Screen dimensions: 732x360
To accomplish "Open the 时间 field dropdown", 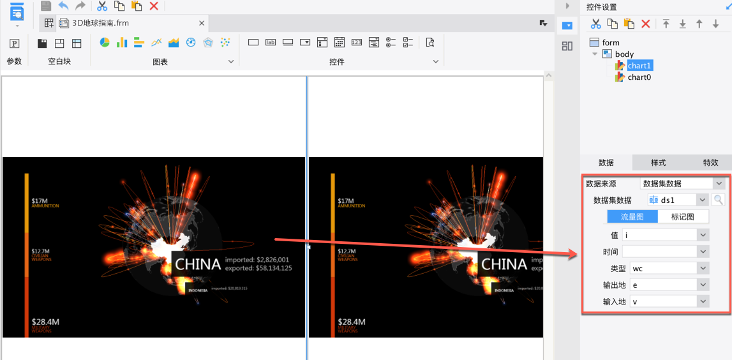I will [x=703, y=251].
